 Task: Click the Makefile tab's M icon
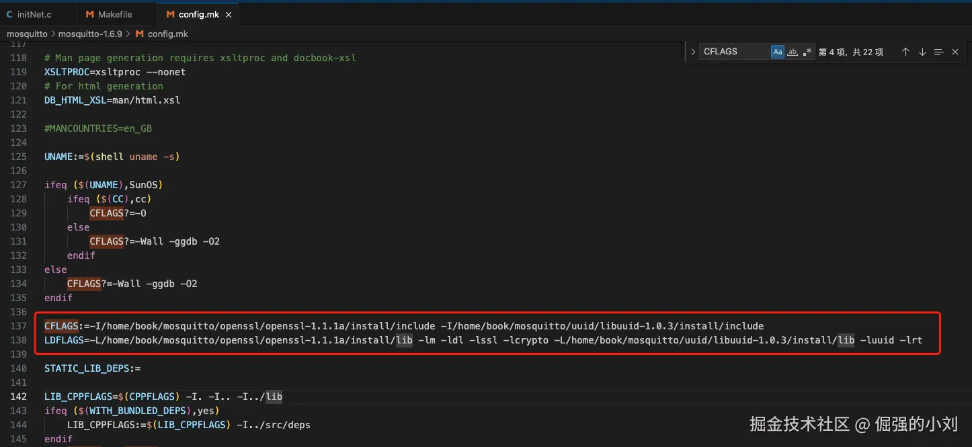pos(90,14)
